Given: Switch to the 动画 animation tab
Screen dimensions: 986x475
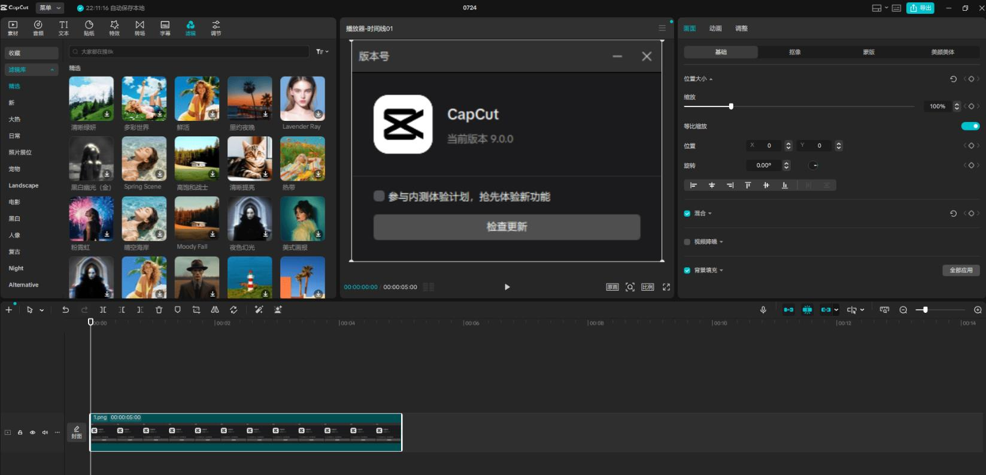Looking at the screenshot, I should [x=715, y=29].
